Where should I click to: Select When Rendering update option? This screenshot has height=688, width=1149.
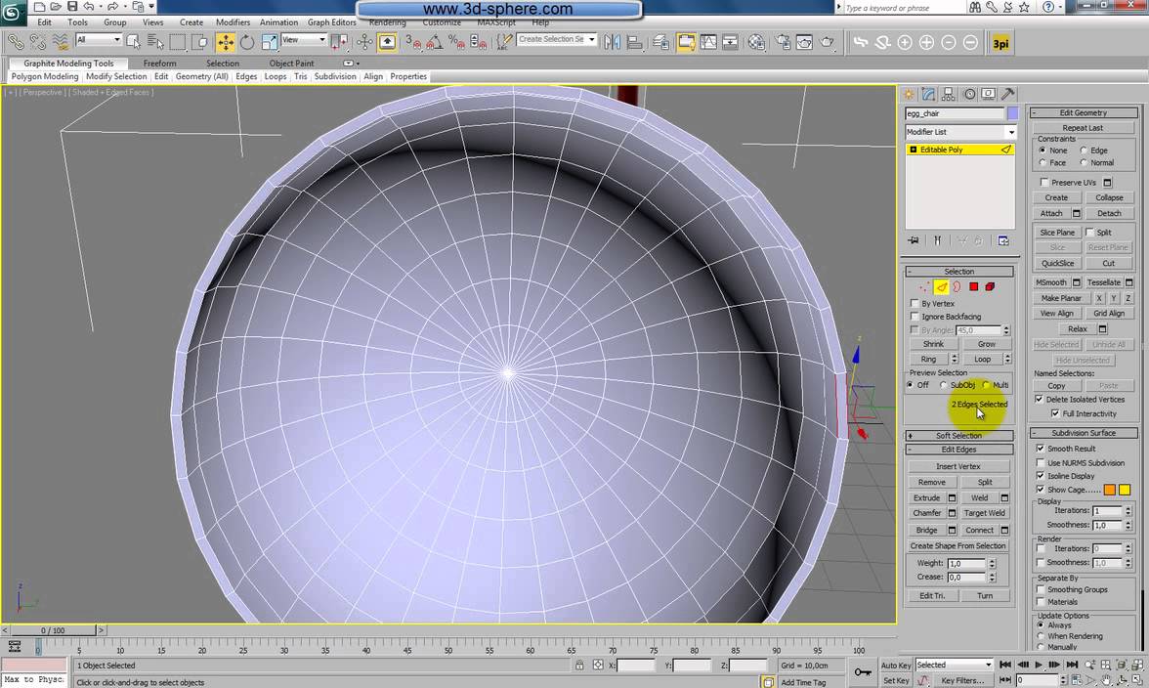(x=1042, y=636)
